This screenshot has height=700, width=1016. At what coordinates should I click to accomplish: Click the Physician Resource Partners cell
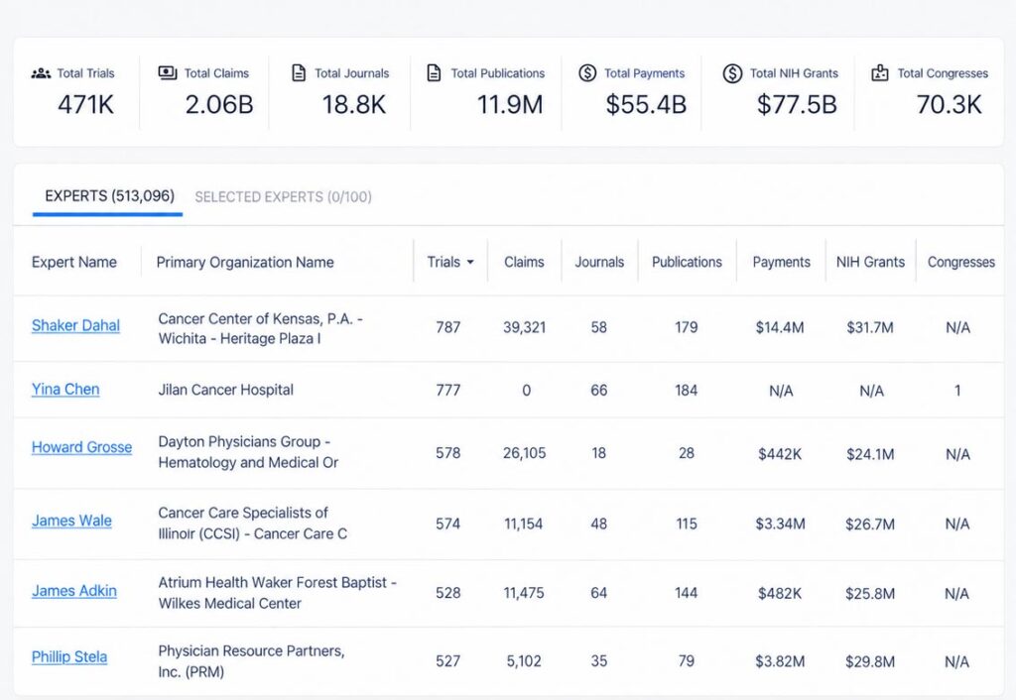pos(251,661)
